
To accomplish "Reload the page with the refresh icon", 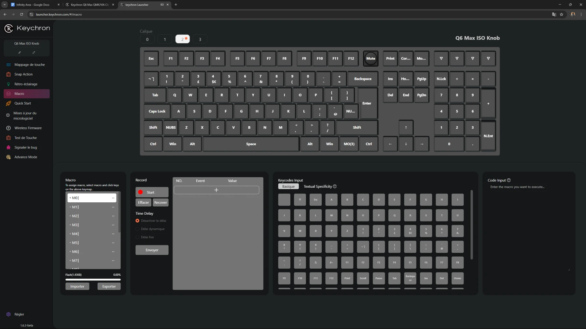I will [21, 14].
